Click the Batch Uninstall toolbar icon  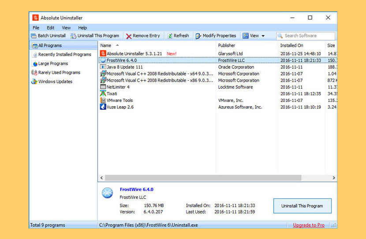(34, 36)
